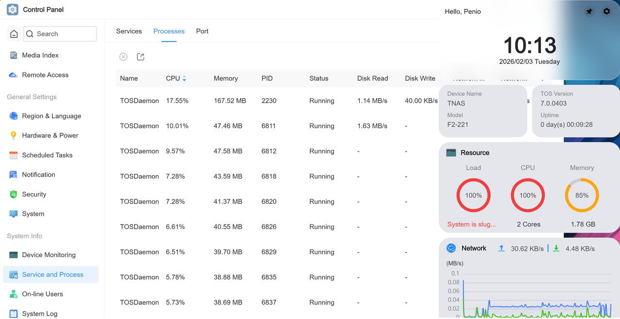
Task: Select process row with PID 6811
Action: click(277, 126)
